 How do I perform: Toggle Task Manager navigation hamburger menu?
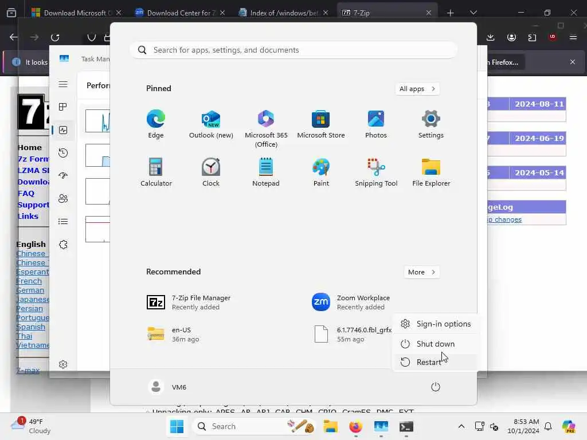tap(63, 84)
